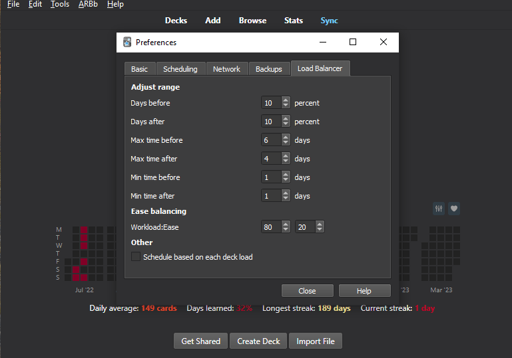This screenshot has height=358, width=512.
Task: Enable Schedule based on each deck load
Action: (136, 257)
